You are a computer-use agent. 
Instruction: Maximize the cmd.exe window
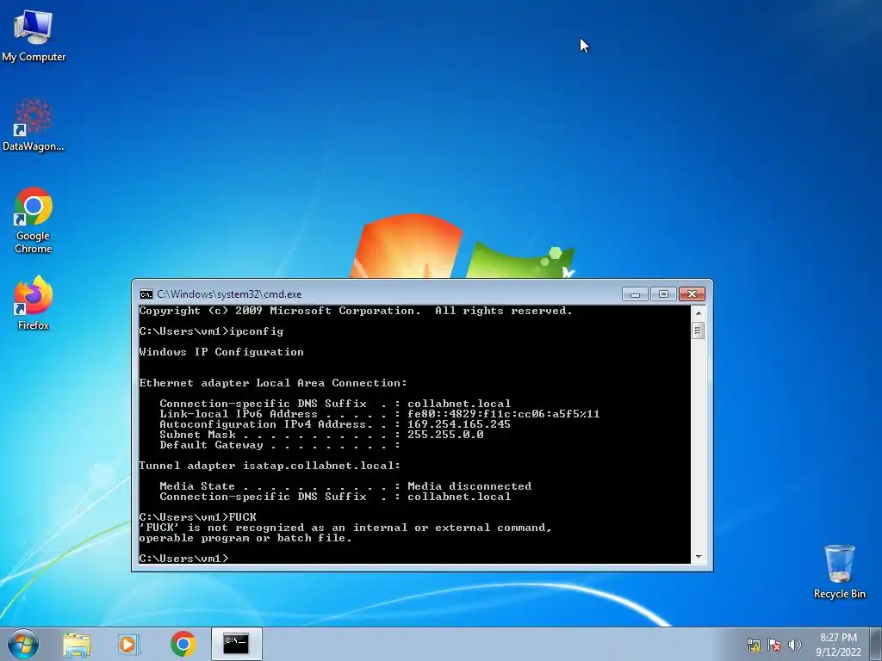663,294
